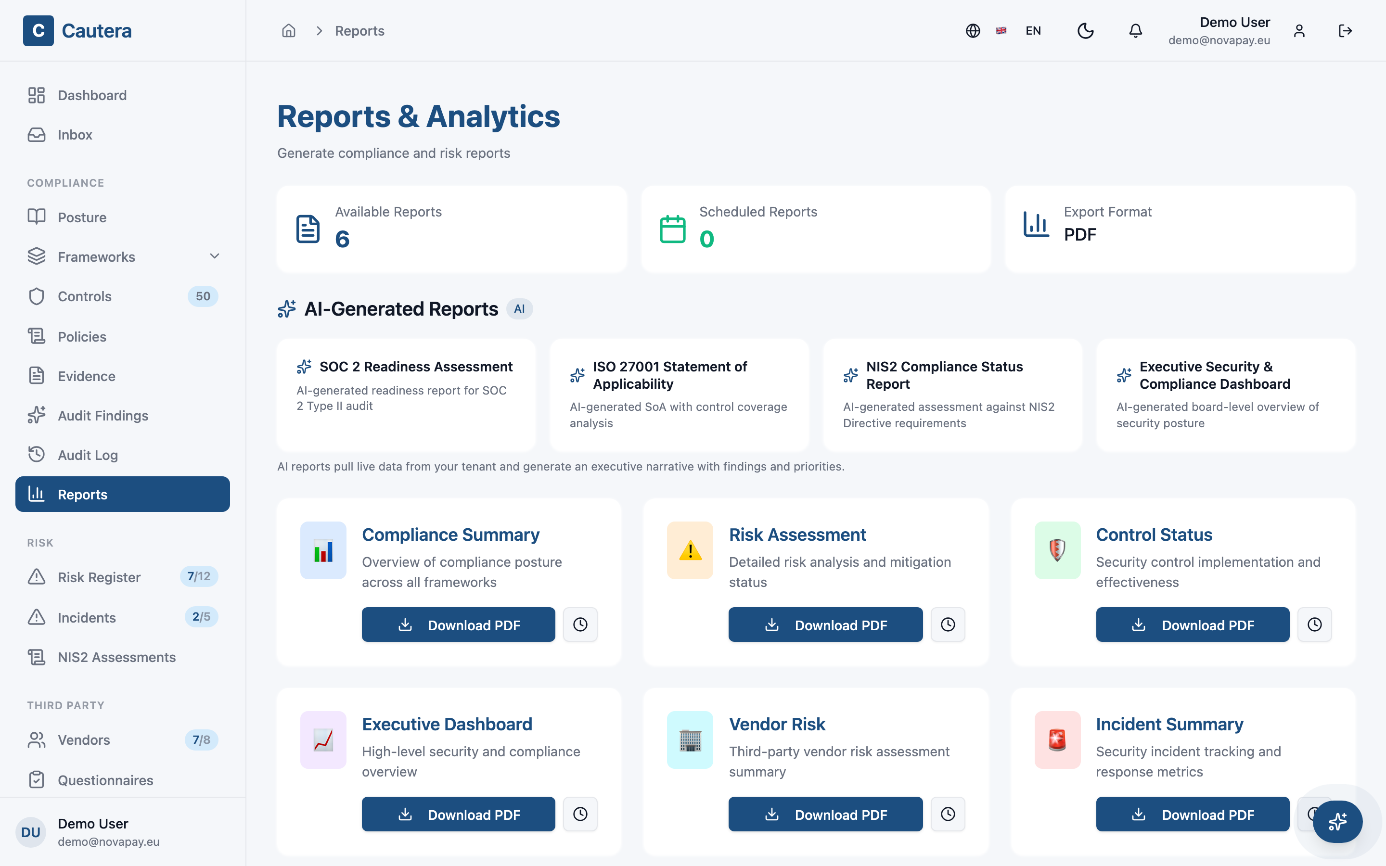This screenshot has height=866, width=1386.
Task: Click the Control Status shield icon
Action: click(1057, 550)
